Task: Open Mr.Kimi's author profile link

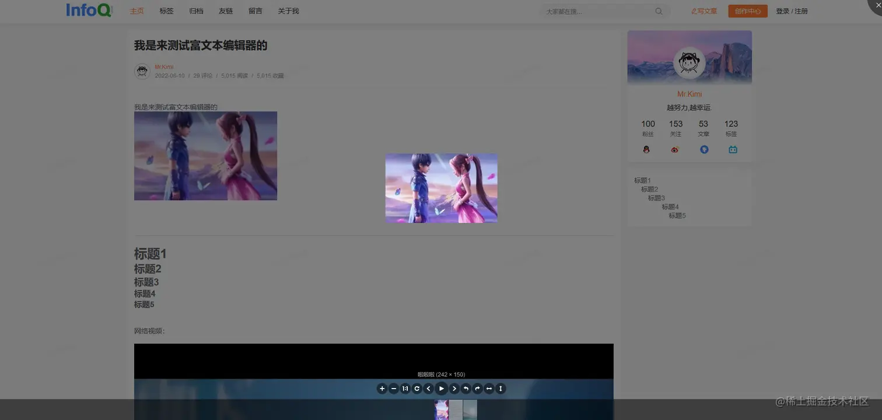Action: (x=164, y=66)
